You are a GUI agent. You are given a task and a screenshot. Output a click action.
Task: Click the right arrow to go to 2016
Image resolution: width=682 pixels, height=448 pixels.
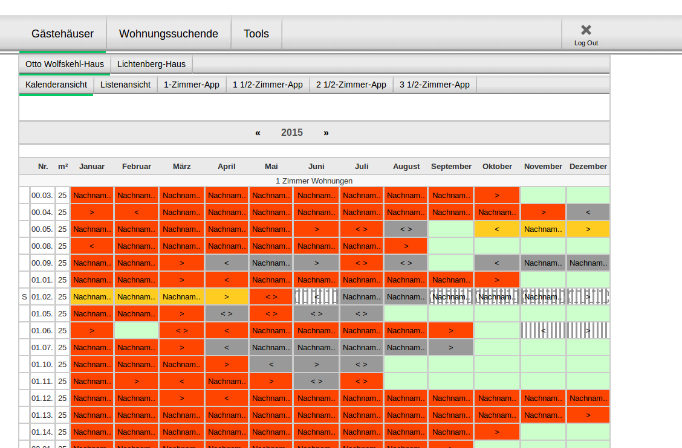(326, 133)
